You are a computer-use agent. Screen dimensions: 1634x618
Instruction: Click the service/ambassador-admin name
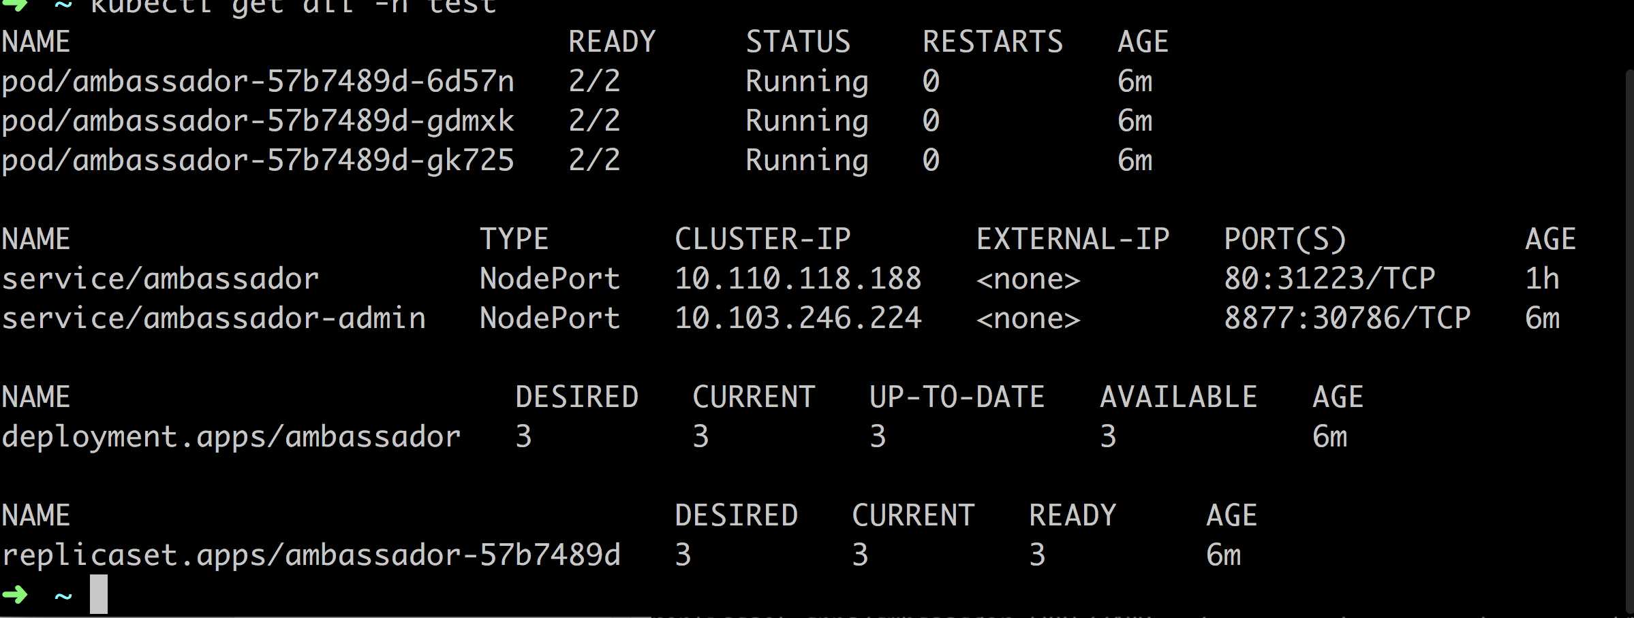pyautogui.click(x=213, y=319)
